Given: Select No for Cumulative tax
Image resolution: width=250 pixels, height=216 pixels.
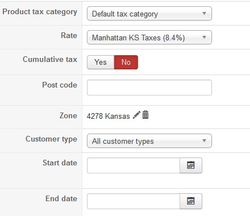Looking at the screenshot, I should tap(126, 62).
